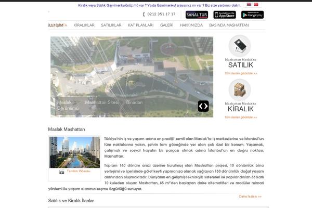Image resolution: width=312 pixels, height=208 pixels.
Task: Click the SATILIK heading link
Action: point(241,65)
